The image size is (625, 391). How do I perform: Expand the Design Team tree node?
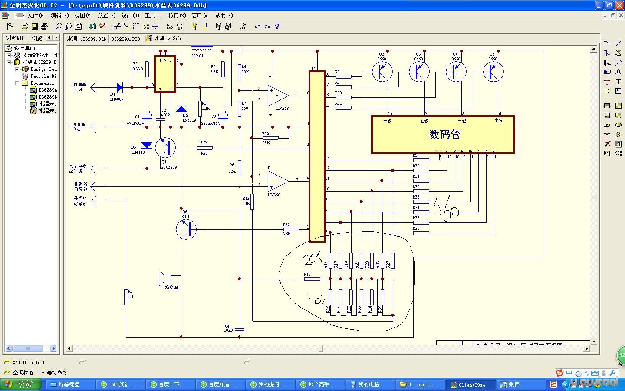tap(17, 69)
